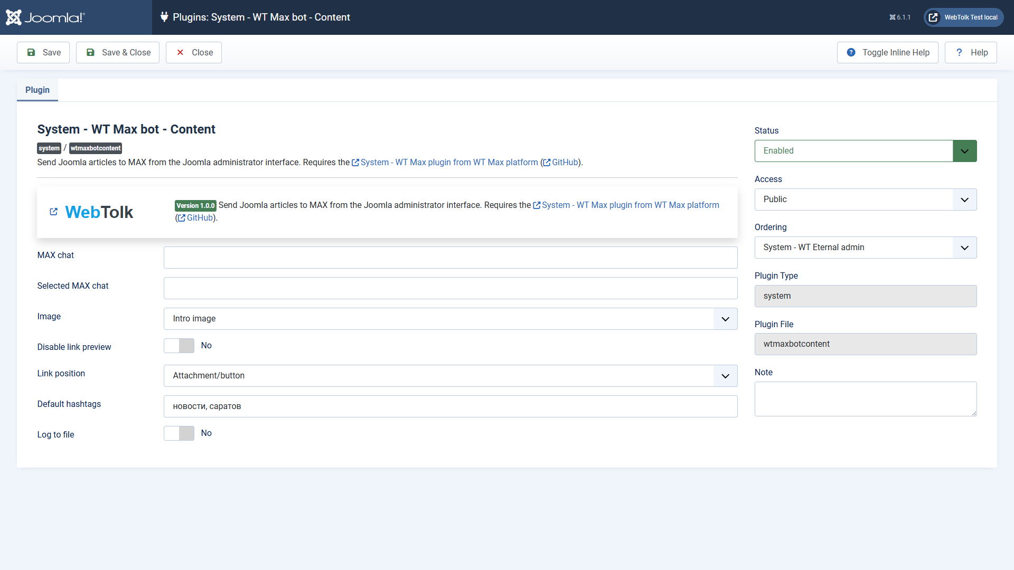Viewport: 1014px width, 570px height.
Task: Click the Note text area
Action: click(866, 399)
